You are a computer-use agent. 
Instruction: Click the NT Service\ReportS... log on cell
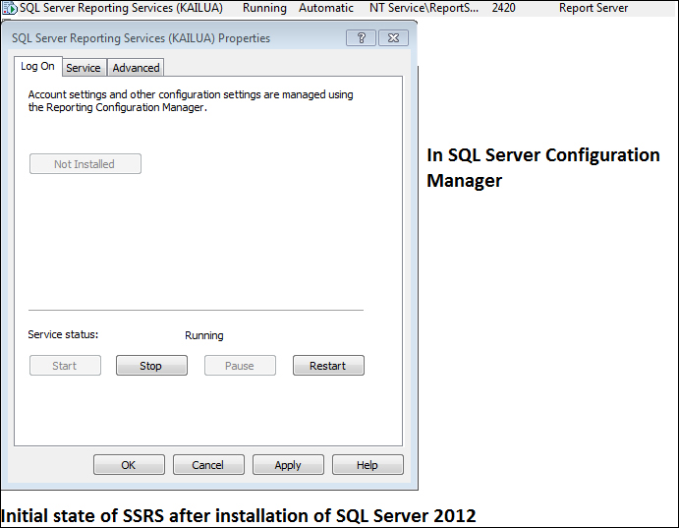[424, 8]
